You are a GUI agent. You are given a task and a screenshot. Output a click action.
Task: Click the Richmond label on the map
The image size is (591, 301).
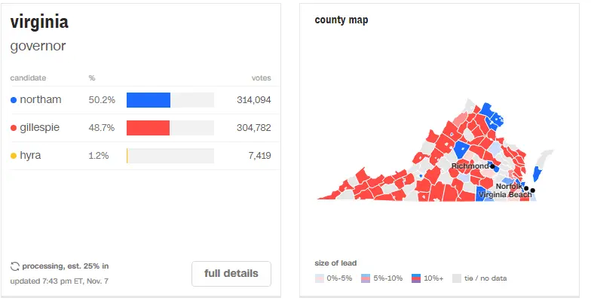[470, 166]
